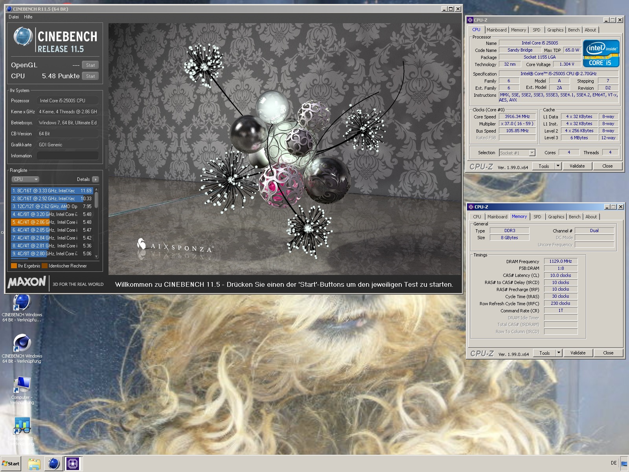Open the SPD tab in upper CPU-Z window

(x=536, y=30)
